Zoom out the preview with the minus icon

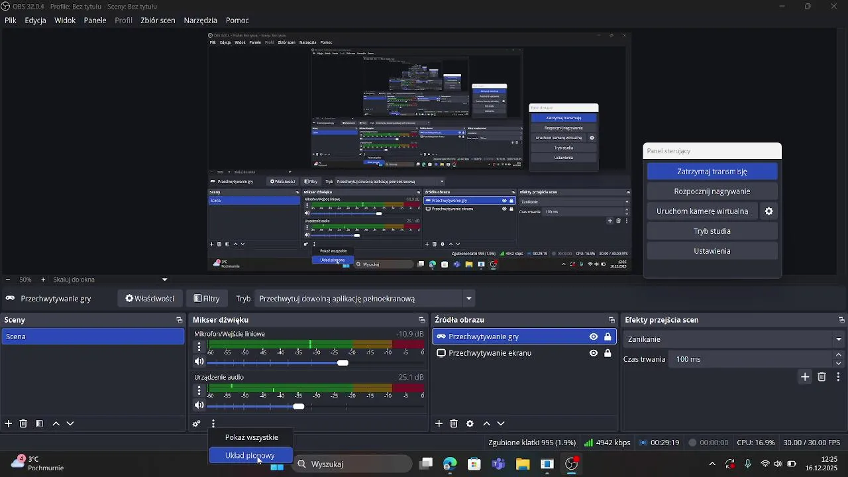coord(7,280)
